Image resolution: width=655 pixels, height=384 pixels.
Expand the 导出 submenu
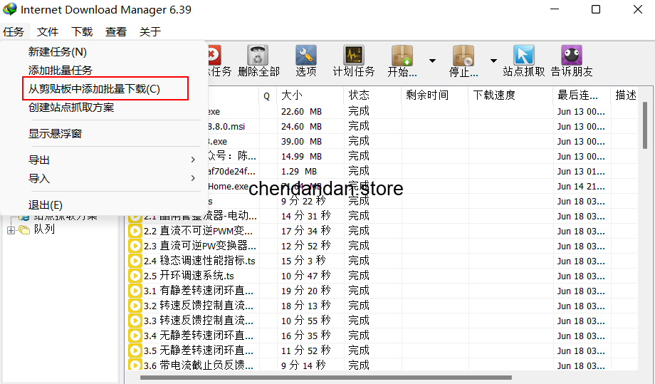pos(112,160)
